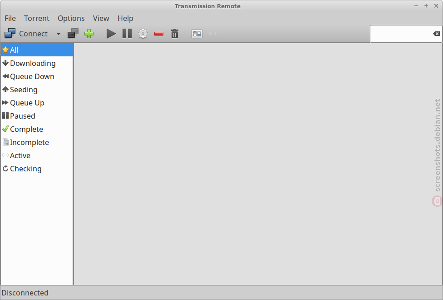The image size is (443, 300).
Task: Click the trash delete icon
Action: [x=175, y=34]
